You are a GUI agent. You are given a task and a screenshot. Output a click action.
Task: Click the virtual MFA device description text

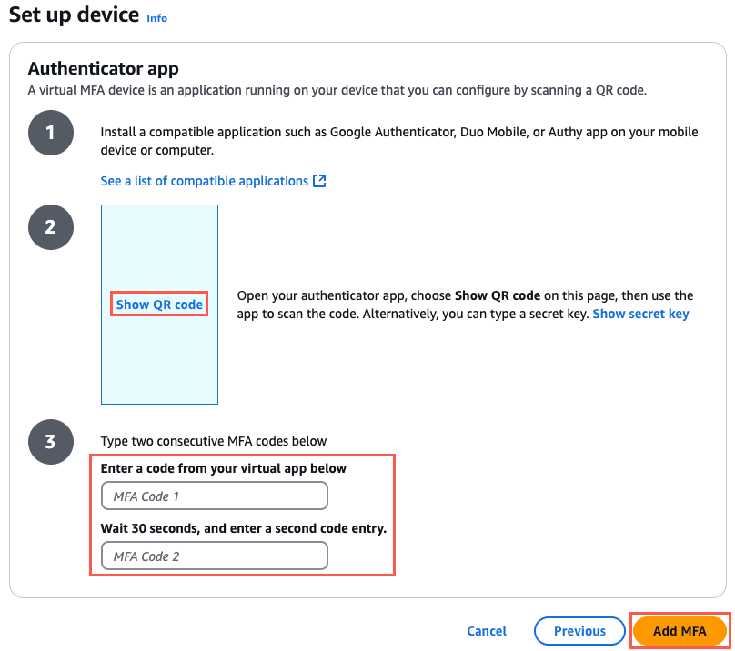tap(337, 90)
